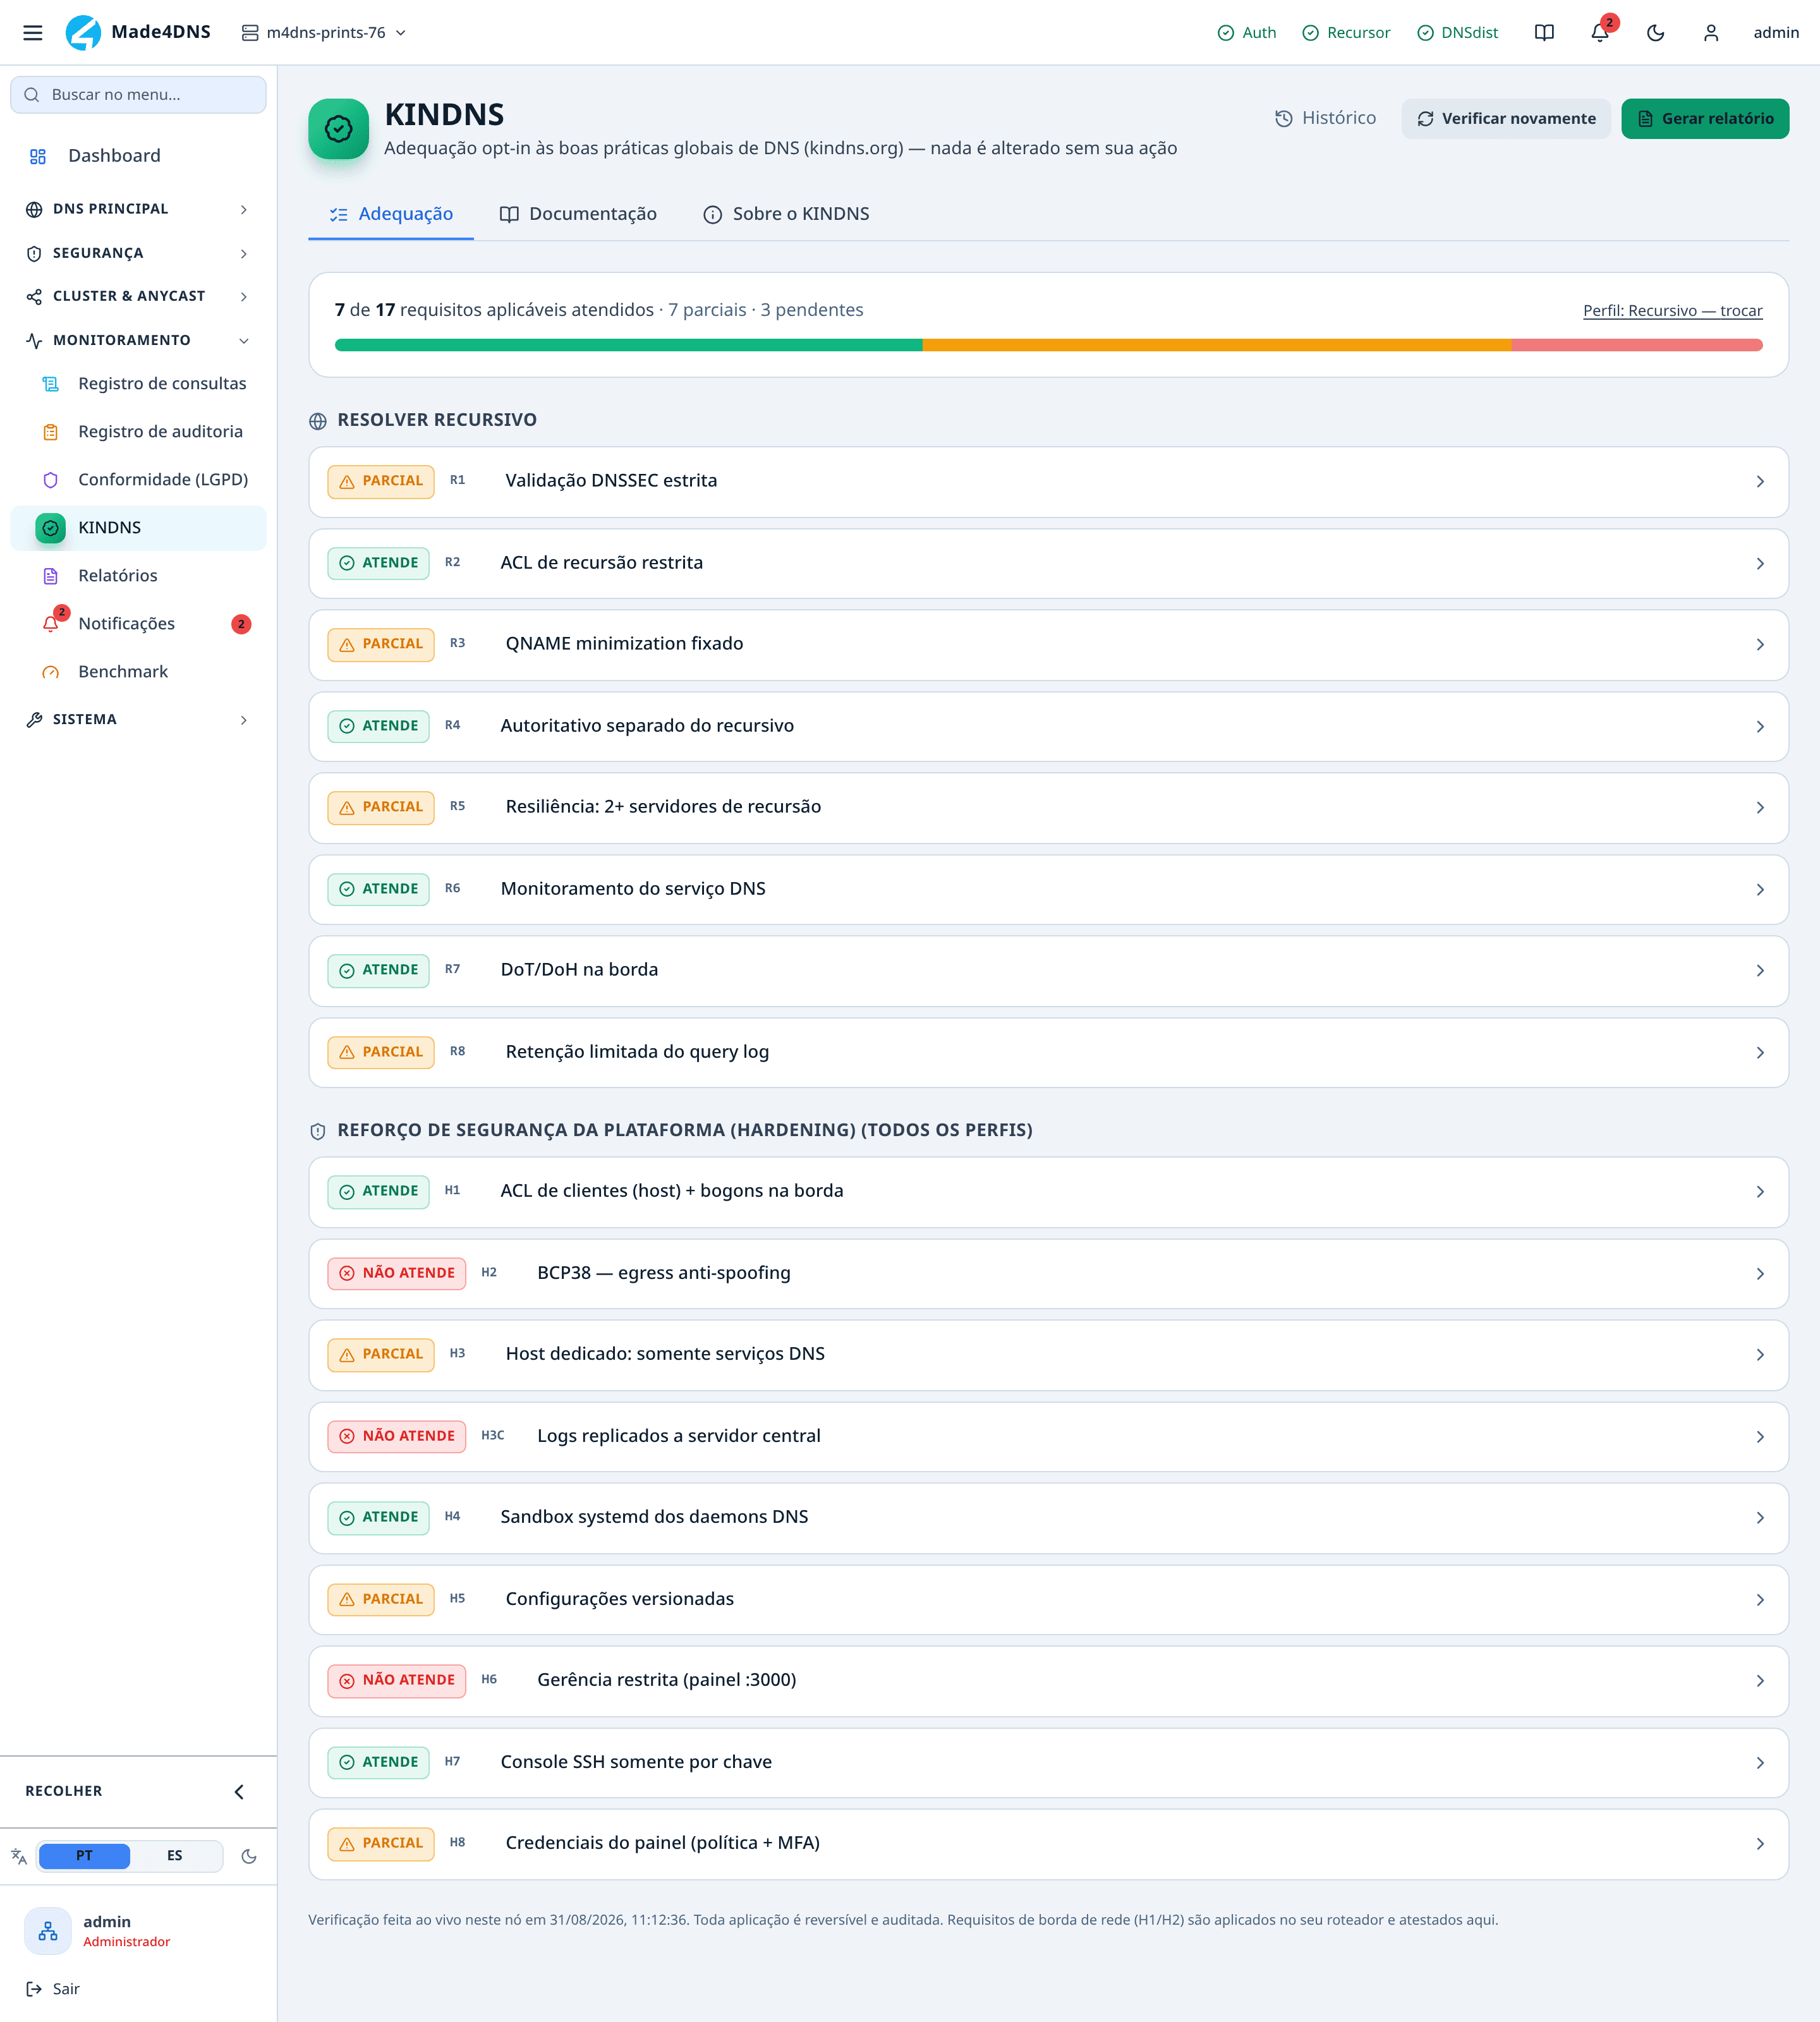Viewport: 1820px width, 2022px height.
Task: Switch language to PT
Action: pyautogui.click(x=84, y=1856)
